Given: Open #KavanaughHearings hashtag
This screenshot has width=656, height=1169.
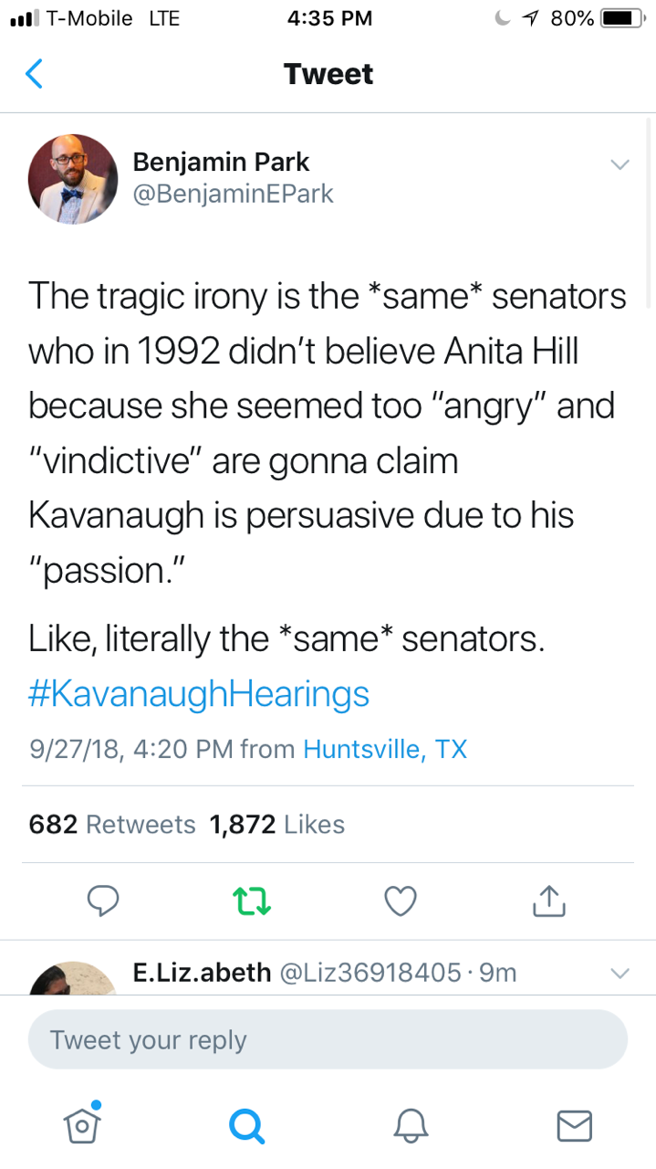Looking at the screenshot, I should [x=199, y=694].
